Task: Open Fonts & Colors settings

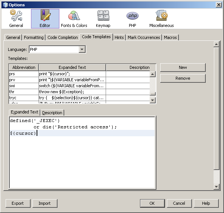Action: (74, 19)
